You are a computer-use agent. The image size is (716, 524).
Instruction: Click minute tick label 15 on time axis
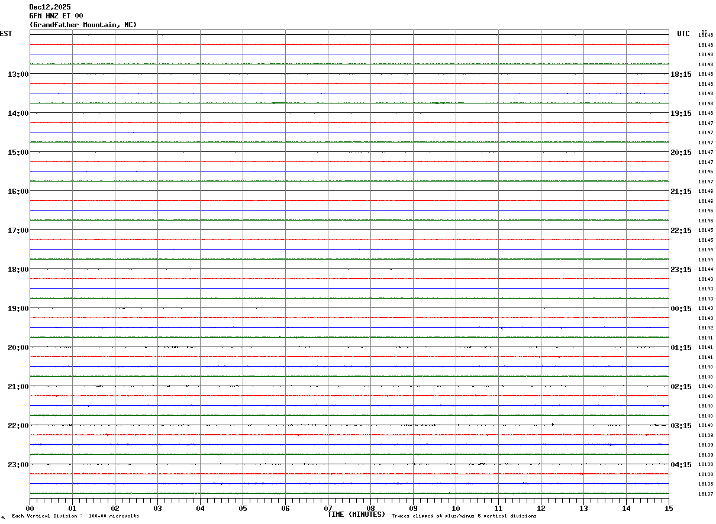[x=668, y=509]
